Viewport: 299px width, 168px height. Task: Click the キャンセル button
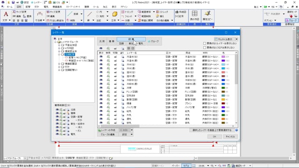click(230, 137)
